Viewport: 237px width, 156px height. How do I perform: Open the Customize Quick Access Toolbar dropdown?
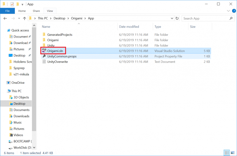tap(23, 4)
